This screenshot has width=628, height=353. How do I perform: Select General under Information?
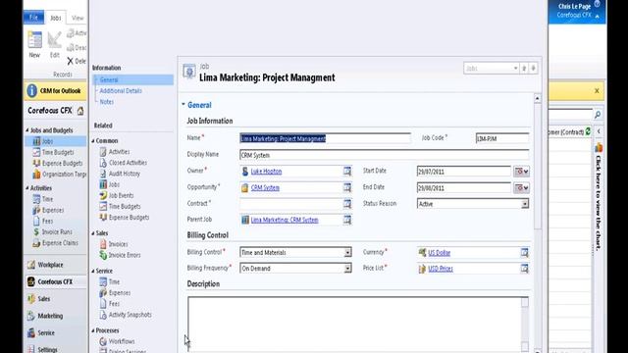pos(109,79)
